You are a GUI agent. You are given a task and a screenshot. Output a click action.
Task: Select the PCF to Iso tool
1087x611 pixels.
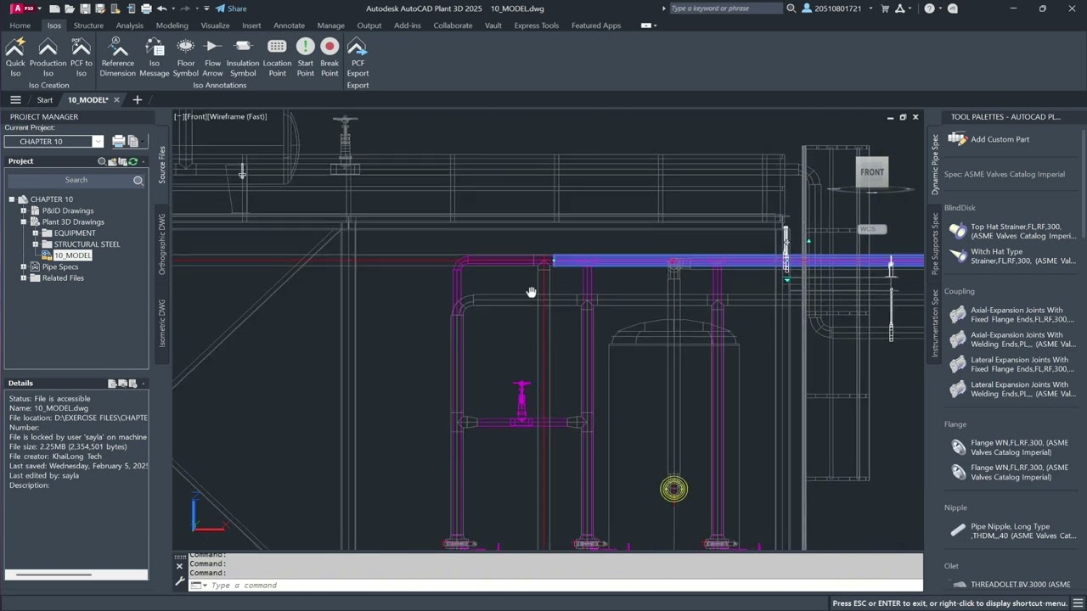tap(81, 57)
